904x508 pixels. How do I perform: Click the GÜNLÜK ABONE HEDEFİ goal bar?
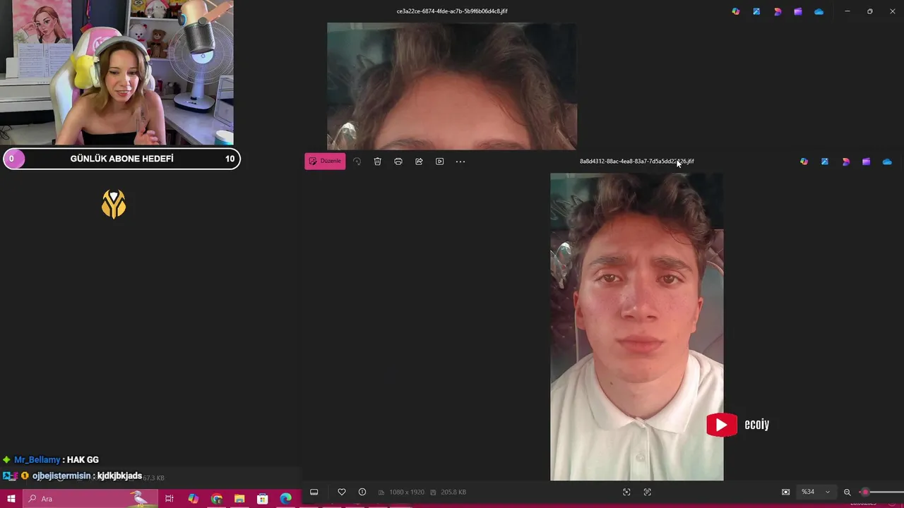pos(121,159)
